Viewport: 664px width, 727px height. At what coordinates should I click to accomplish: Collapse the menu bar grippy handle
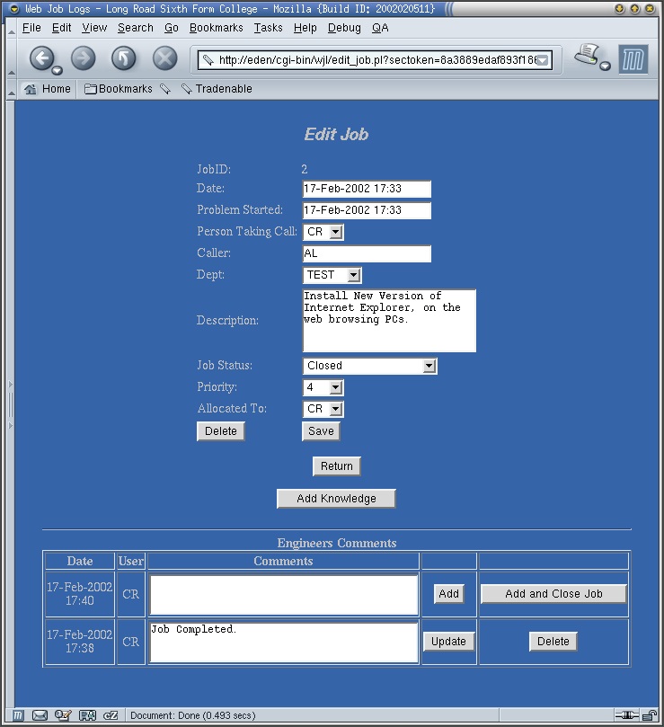tap(12, 28)
